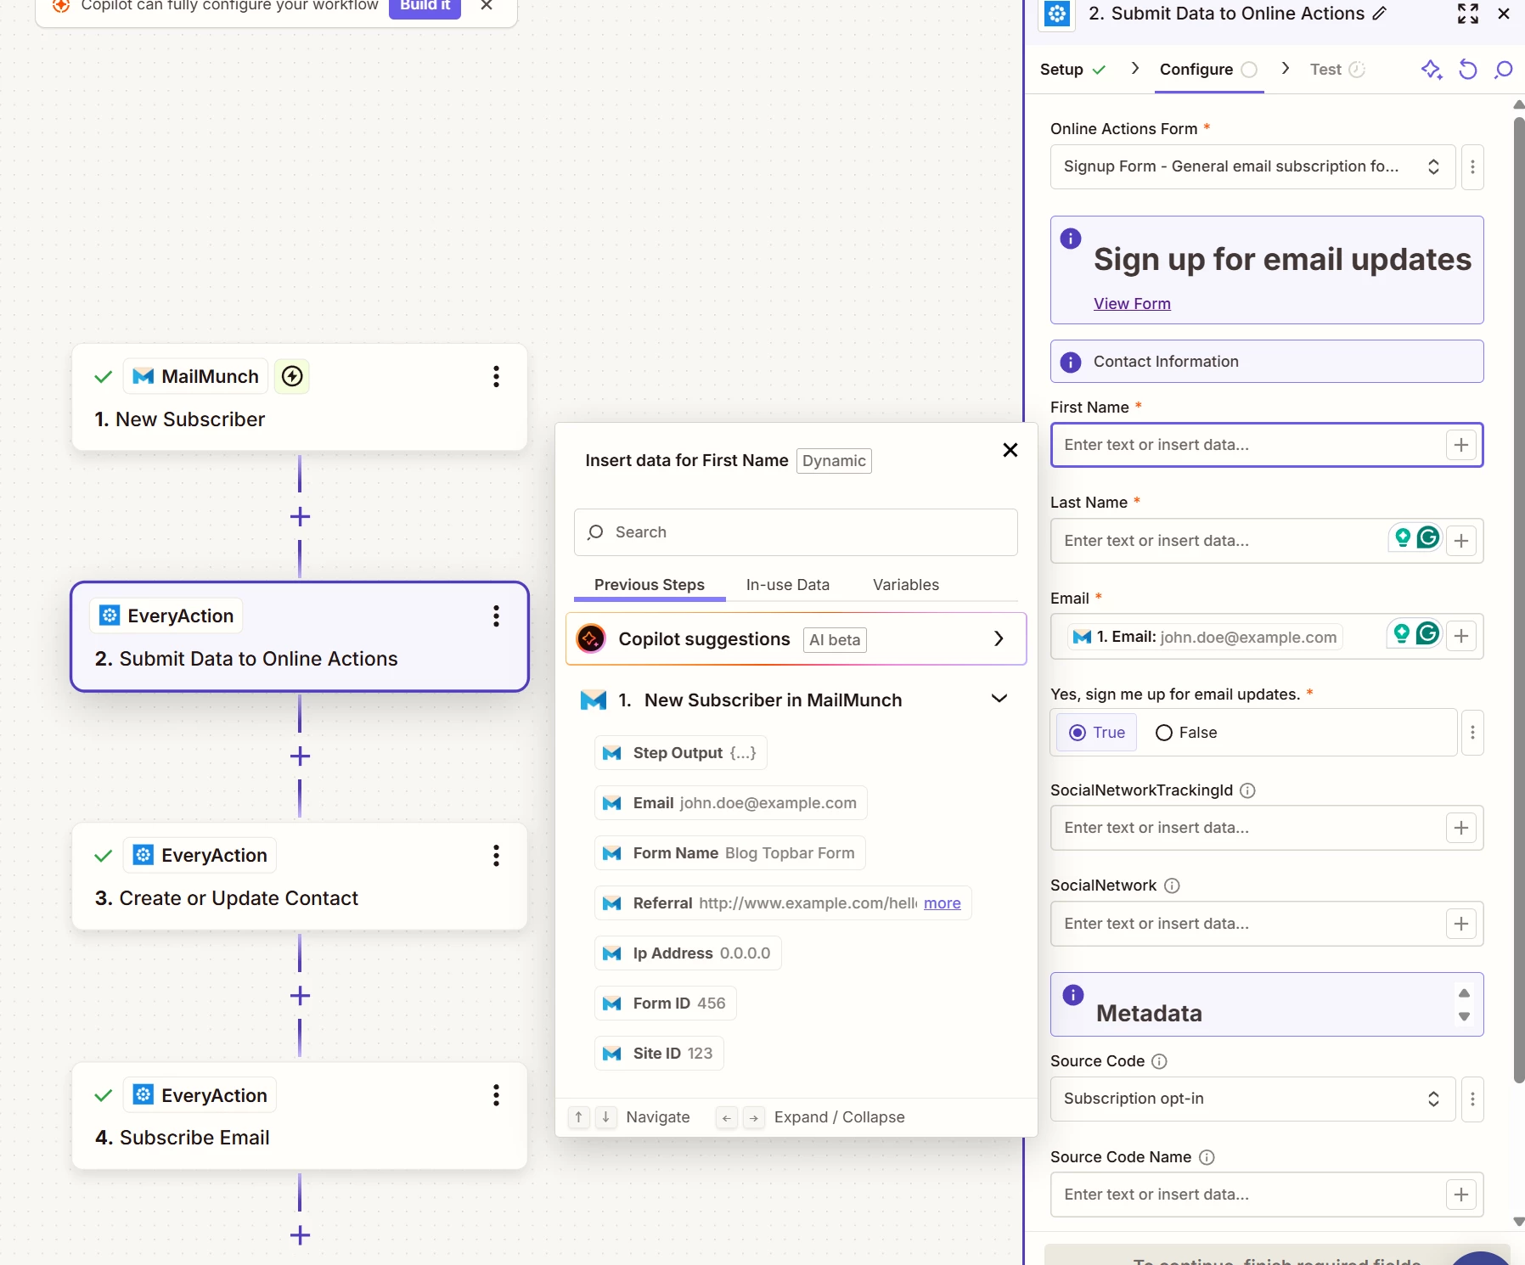Open Source Code dropdown
The width and height of the screenshot is (1525, 1265).
(1252, 1099)
